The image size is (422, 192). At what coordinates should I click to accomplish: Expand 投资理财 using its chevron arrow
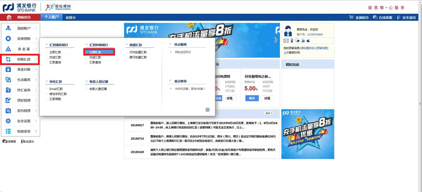[x=36, y=39]
